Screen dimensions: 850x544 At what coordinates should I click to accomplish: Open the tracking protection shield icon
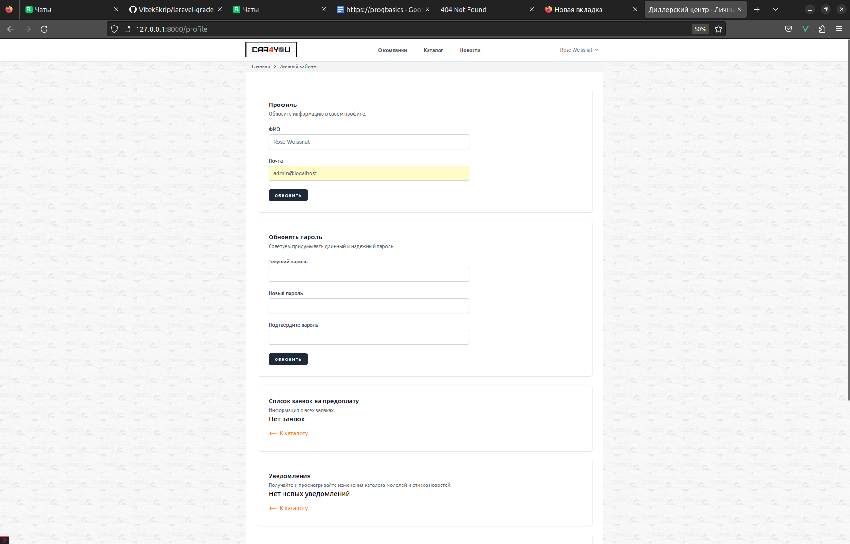tap(114, 29)
